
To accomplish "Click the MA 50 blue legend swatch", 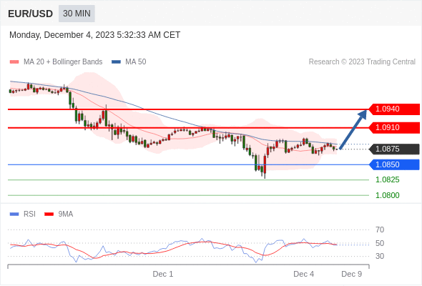I will click(x=116, y=62).
